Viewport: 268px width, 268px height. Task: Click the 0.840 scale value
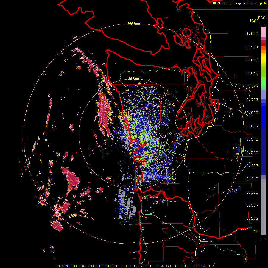tap(252, 73)
